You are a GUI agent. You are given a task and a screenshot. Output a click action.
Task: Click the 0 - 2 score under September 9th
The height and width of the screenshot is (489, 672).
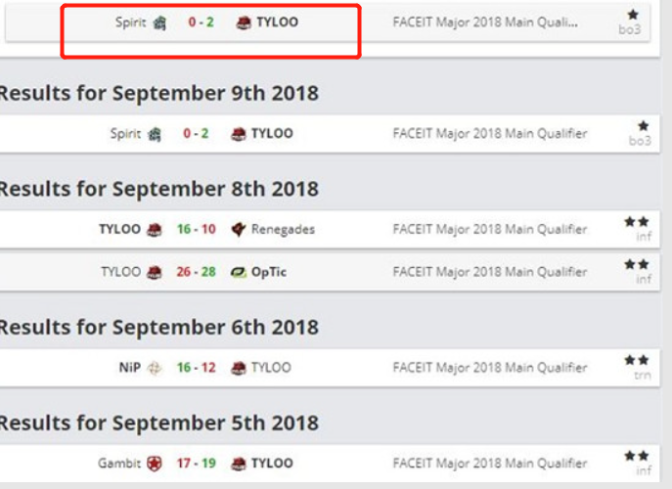[x=196, y=134]
